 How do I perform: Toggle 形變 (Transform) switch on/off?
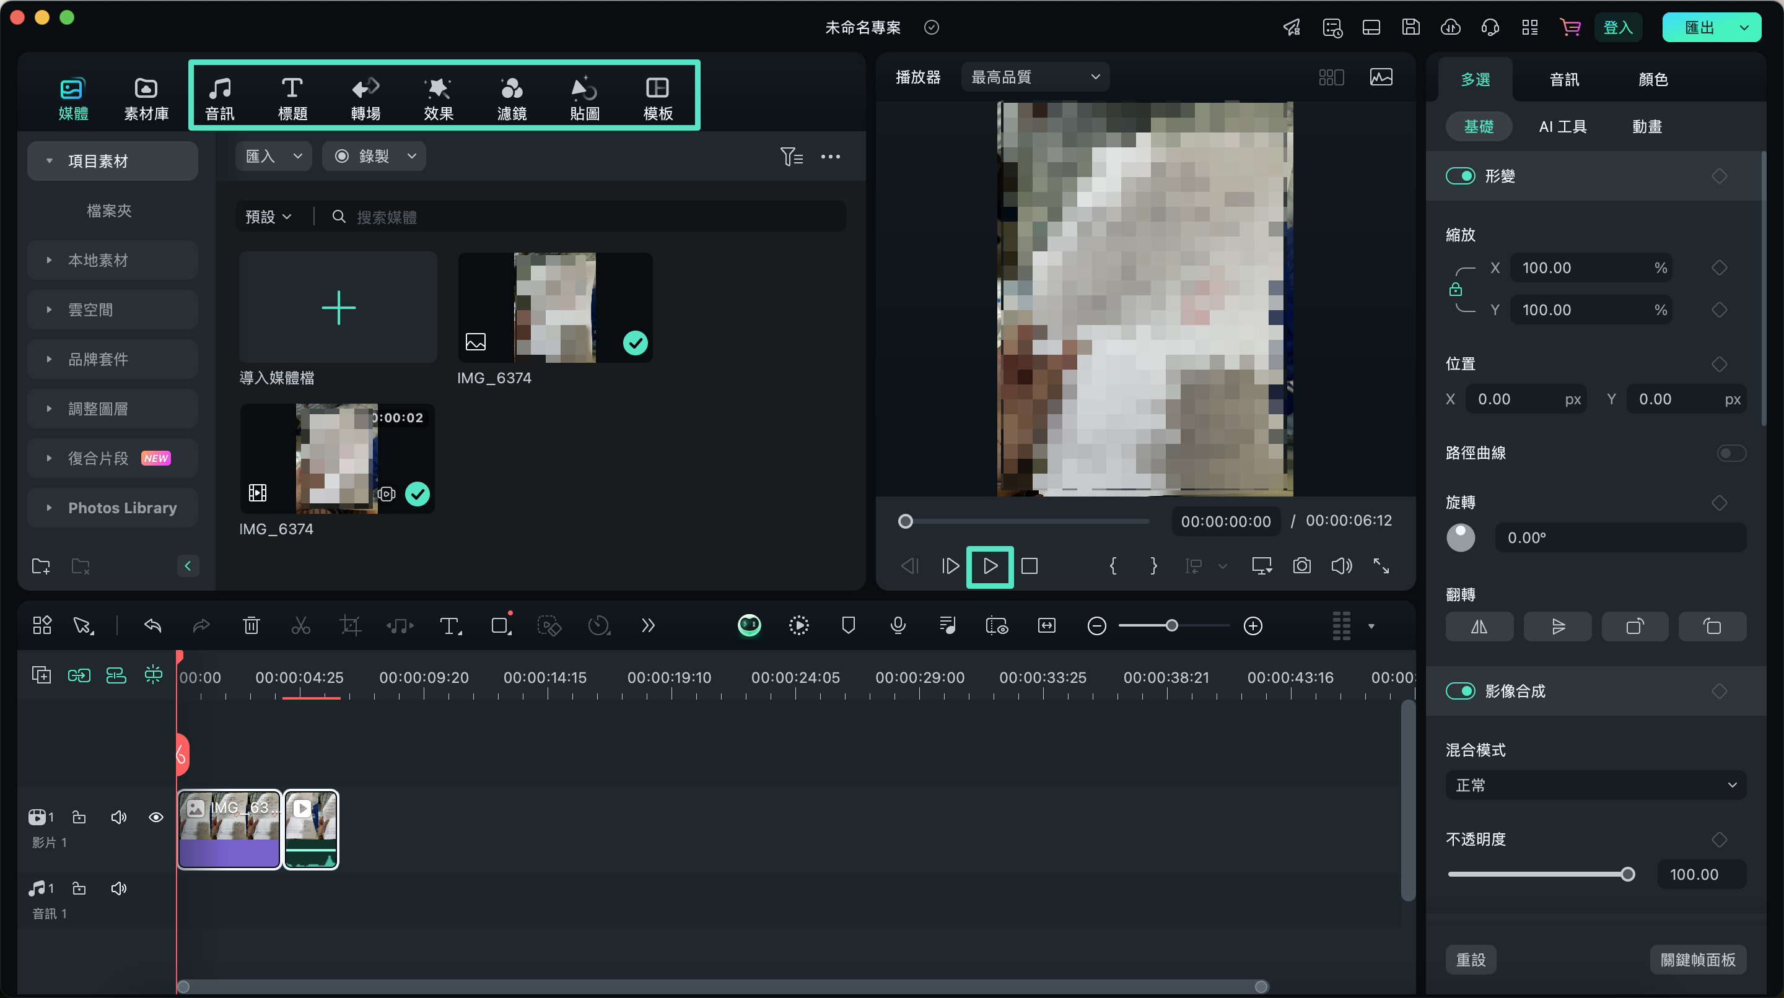coord(1461,175)
